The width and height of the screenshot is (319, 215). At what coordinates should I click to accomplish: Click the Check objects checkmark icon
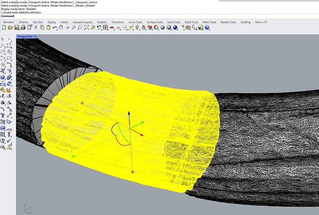(x=9, y=141)
